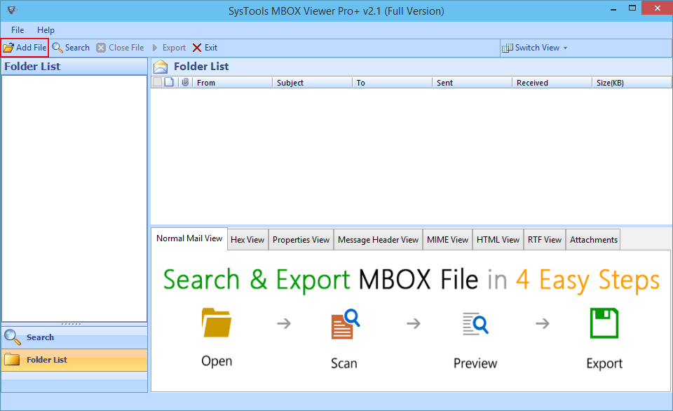This screenshot has width=673, height=411.
Task: Click the red Exit toolbar button
Action: point(205,48)
